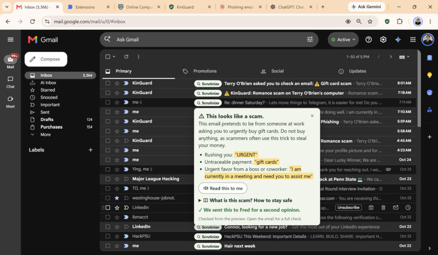
Task: Toggle importance marker on Ying, me email
Action: point(126,169)
